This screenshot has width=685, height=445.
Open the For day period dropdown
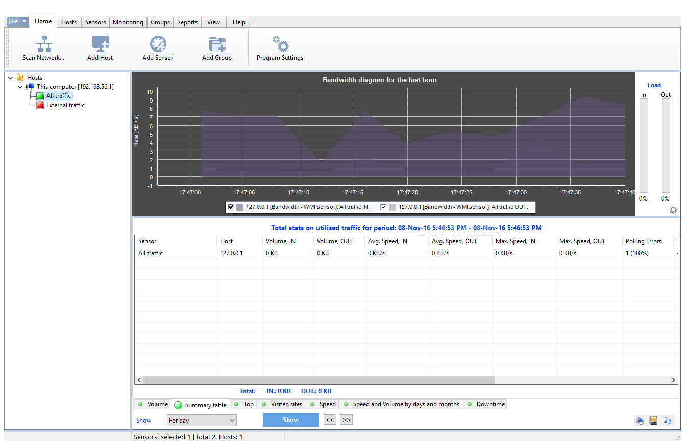(x=202, y=421)
